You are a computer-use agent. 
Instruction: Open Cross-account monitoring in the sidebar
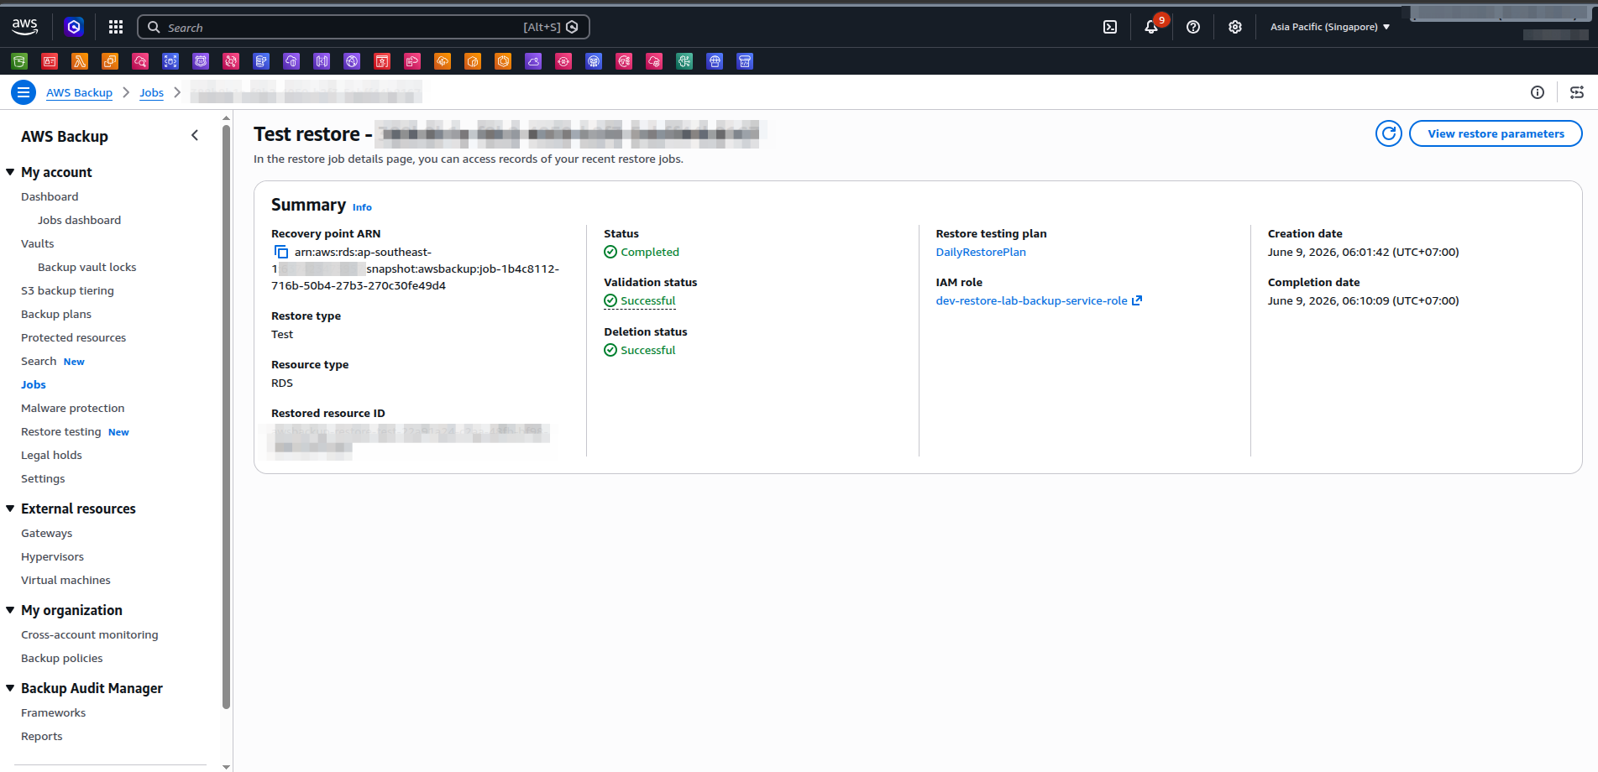click(x=89, y=634)
